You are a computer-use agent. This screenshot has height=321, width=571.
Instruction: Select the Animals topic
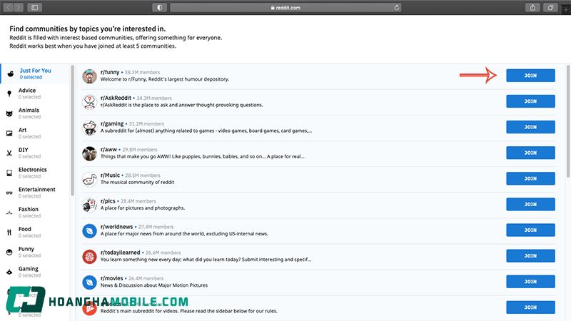(x=35, y=113)
